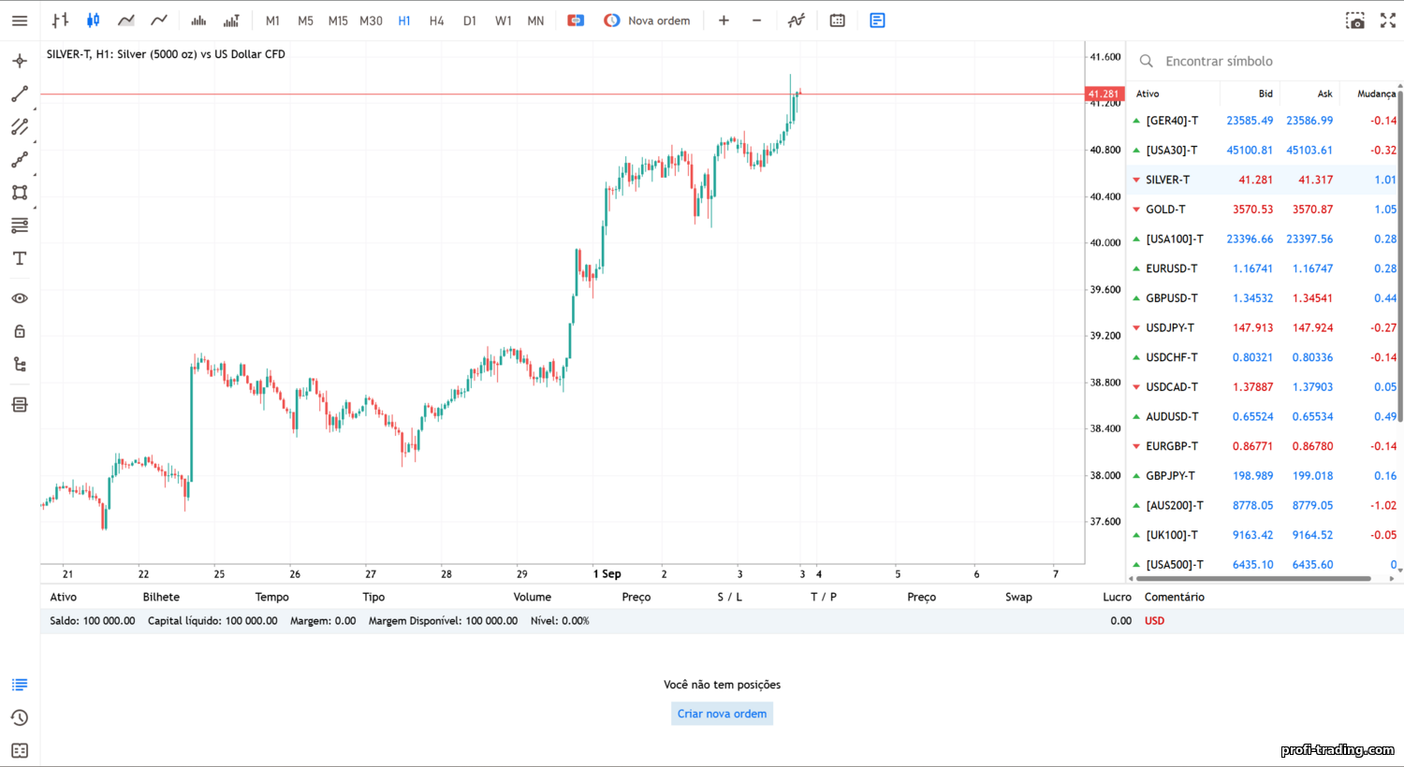Image resolution: width=1404 pixels, height=767 pixels.
Task: Switch timeframe to D1
Action: (469, 20)
